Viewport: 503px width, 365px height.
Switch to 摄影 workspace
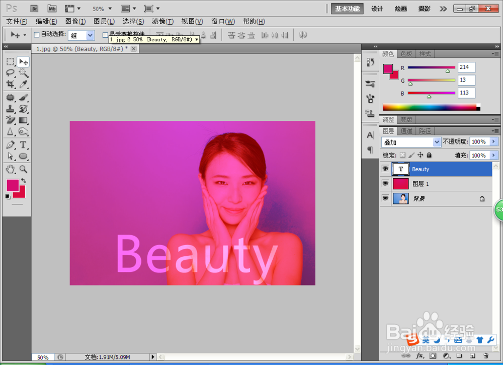424,9
